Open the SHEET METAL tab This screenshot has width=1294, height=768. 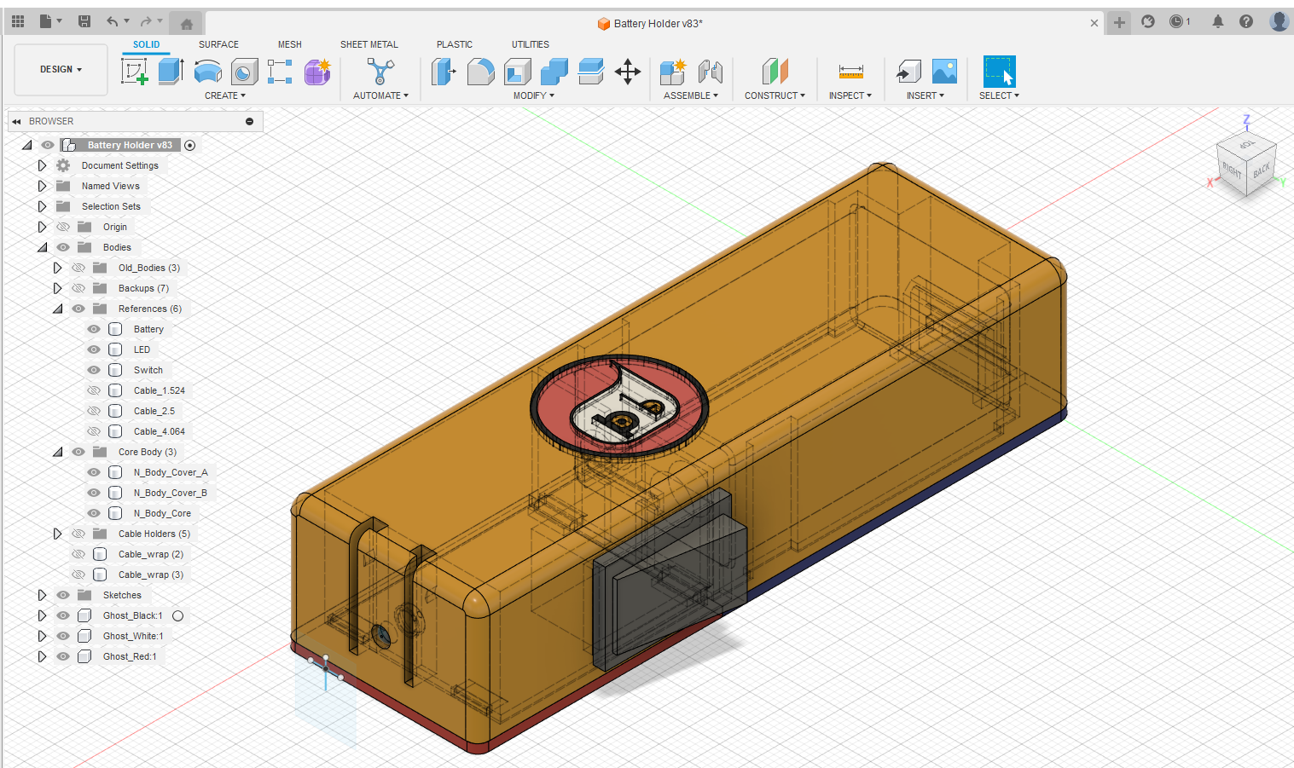(368, 44)
